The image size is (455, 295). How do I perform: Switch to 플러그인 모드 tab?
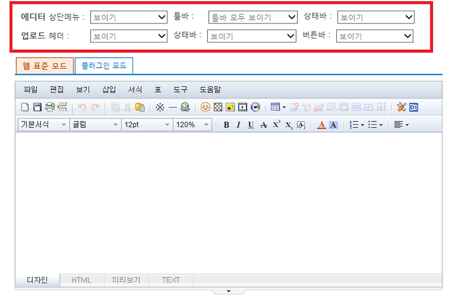(104, 66)
